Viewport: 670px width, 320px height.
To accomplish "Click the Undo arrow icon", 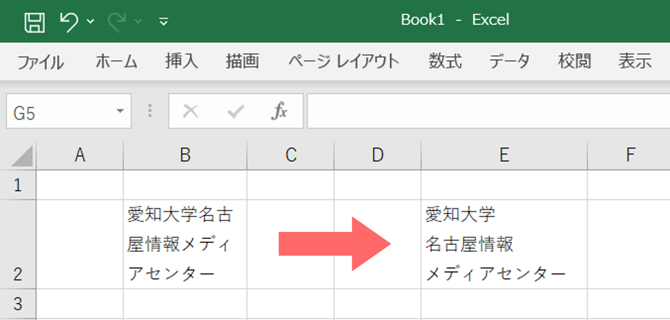I will coord(69,22).
